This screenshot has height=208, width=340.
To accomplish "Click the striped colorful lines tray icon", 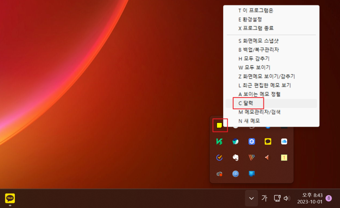I will click(x=252, y=157).
